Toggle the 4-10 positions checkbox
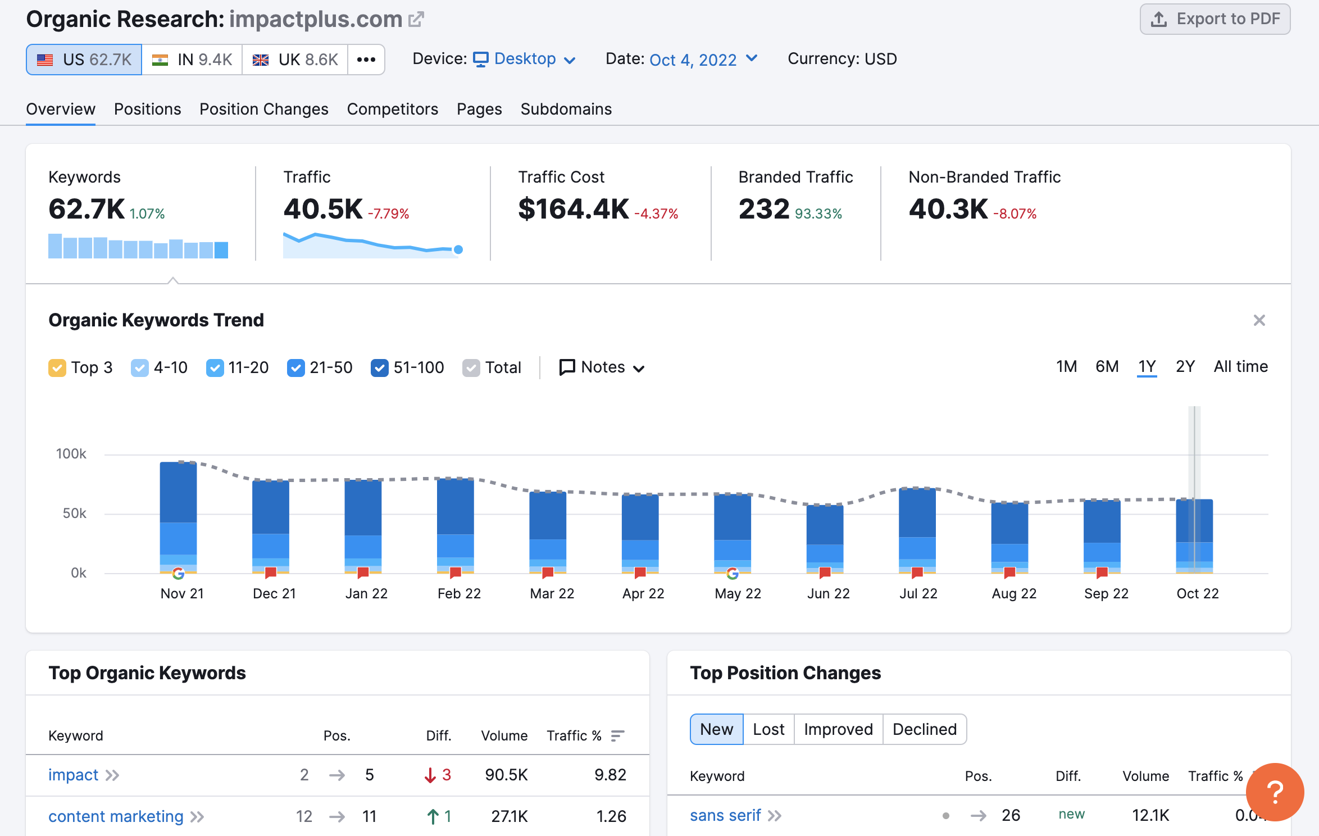This screenshot has height=836, width=1319. (139, 367)
